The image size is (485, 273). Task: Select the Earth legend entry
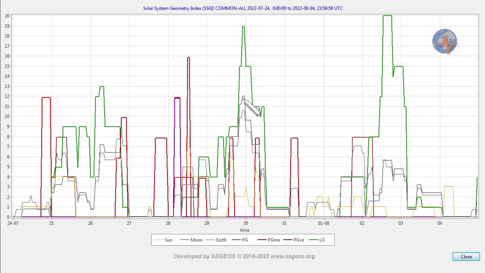pos(216,240)
